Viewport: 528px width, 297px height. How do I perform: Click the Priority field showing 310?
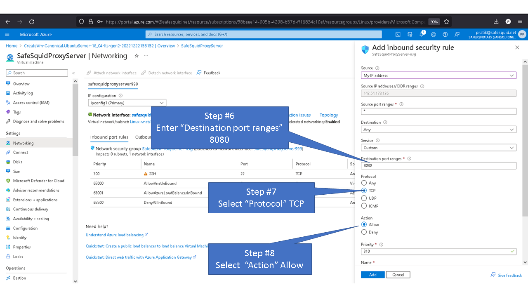pyautogui.click(x=438, y=251)
